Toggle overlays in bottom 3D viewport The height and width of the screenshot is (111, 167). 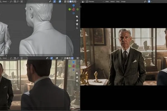click(x=57, y=58)
